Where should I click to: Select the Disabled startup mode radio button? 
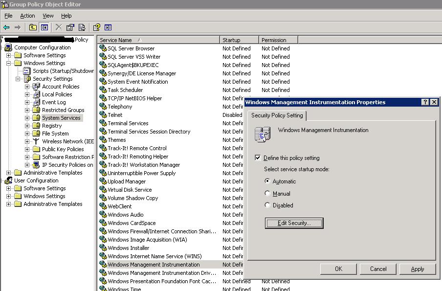267,205
